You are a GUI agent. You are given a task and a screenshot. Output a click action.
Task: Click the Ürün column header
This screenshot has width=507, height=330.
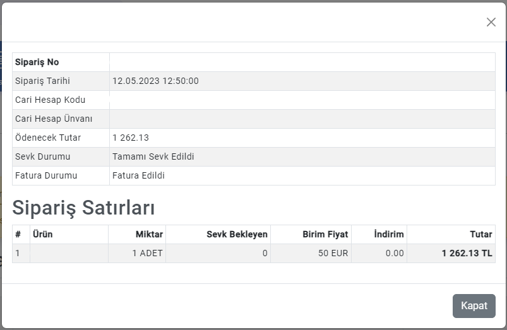[x=42, y=234]
